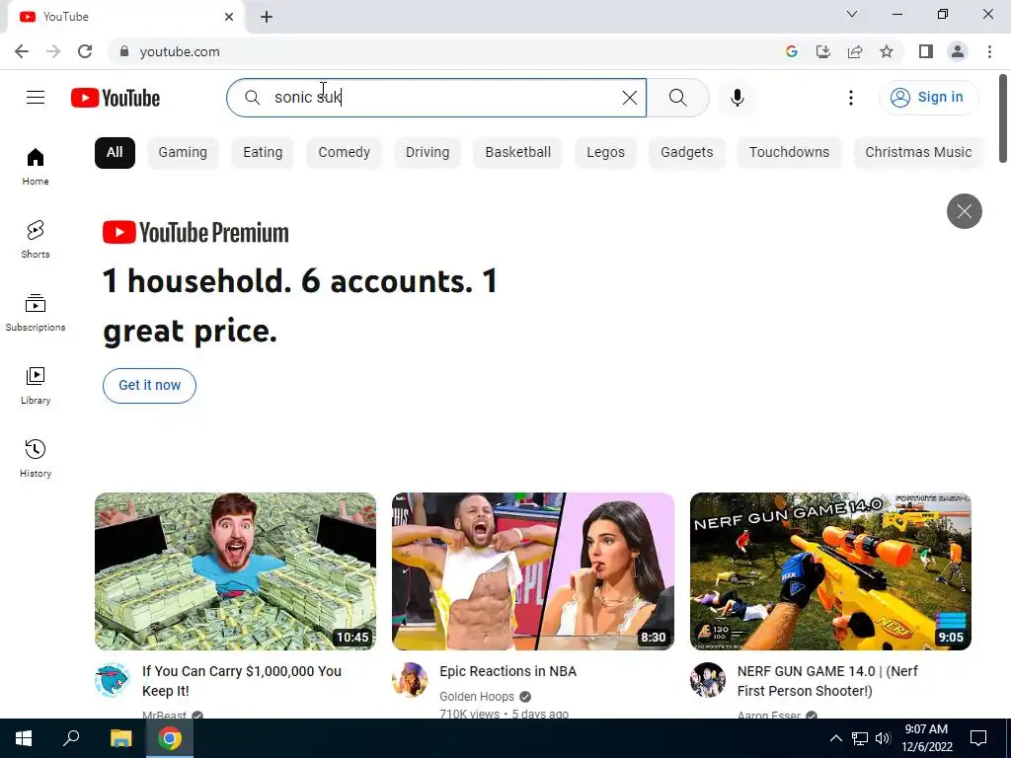
Task: Select the Comedy filter chip
Action: coord(344,153)
